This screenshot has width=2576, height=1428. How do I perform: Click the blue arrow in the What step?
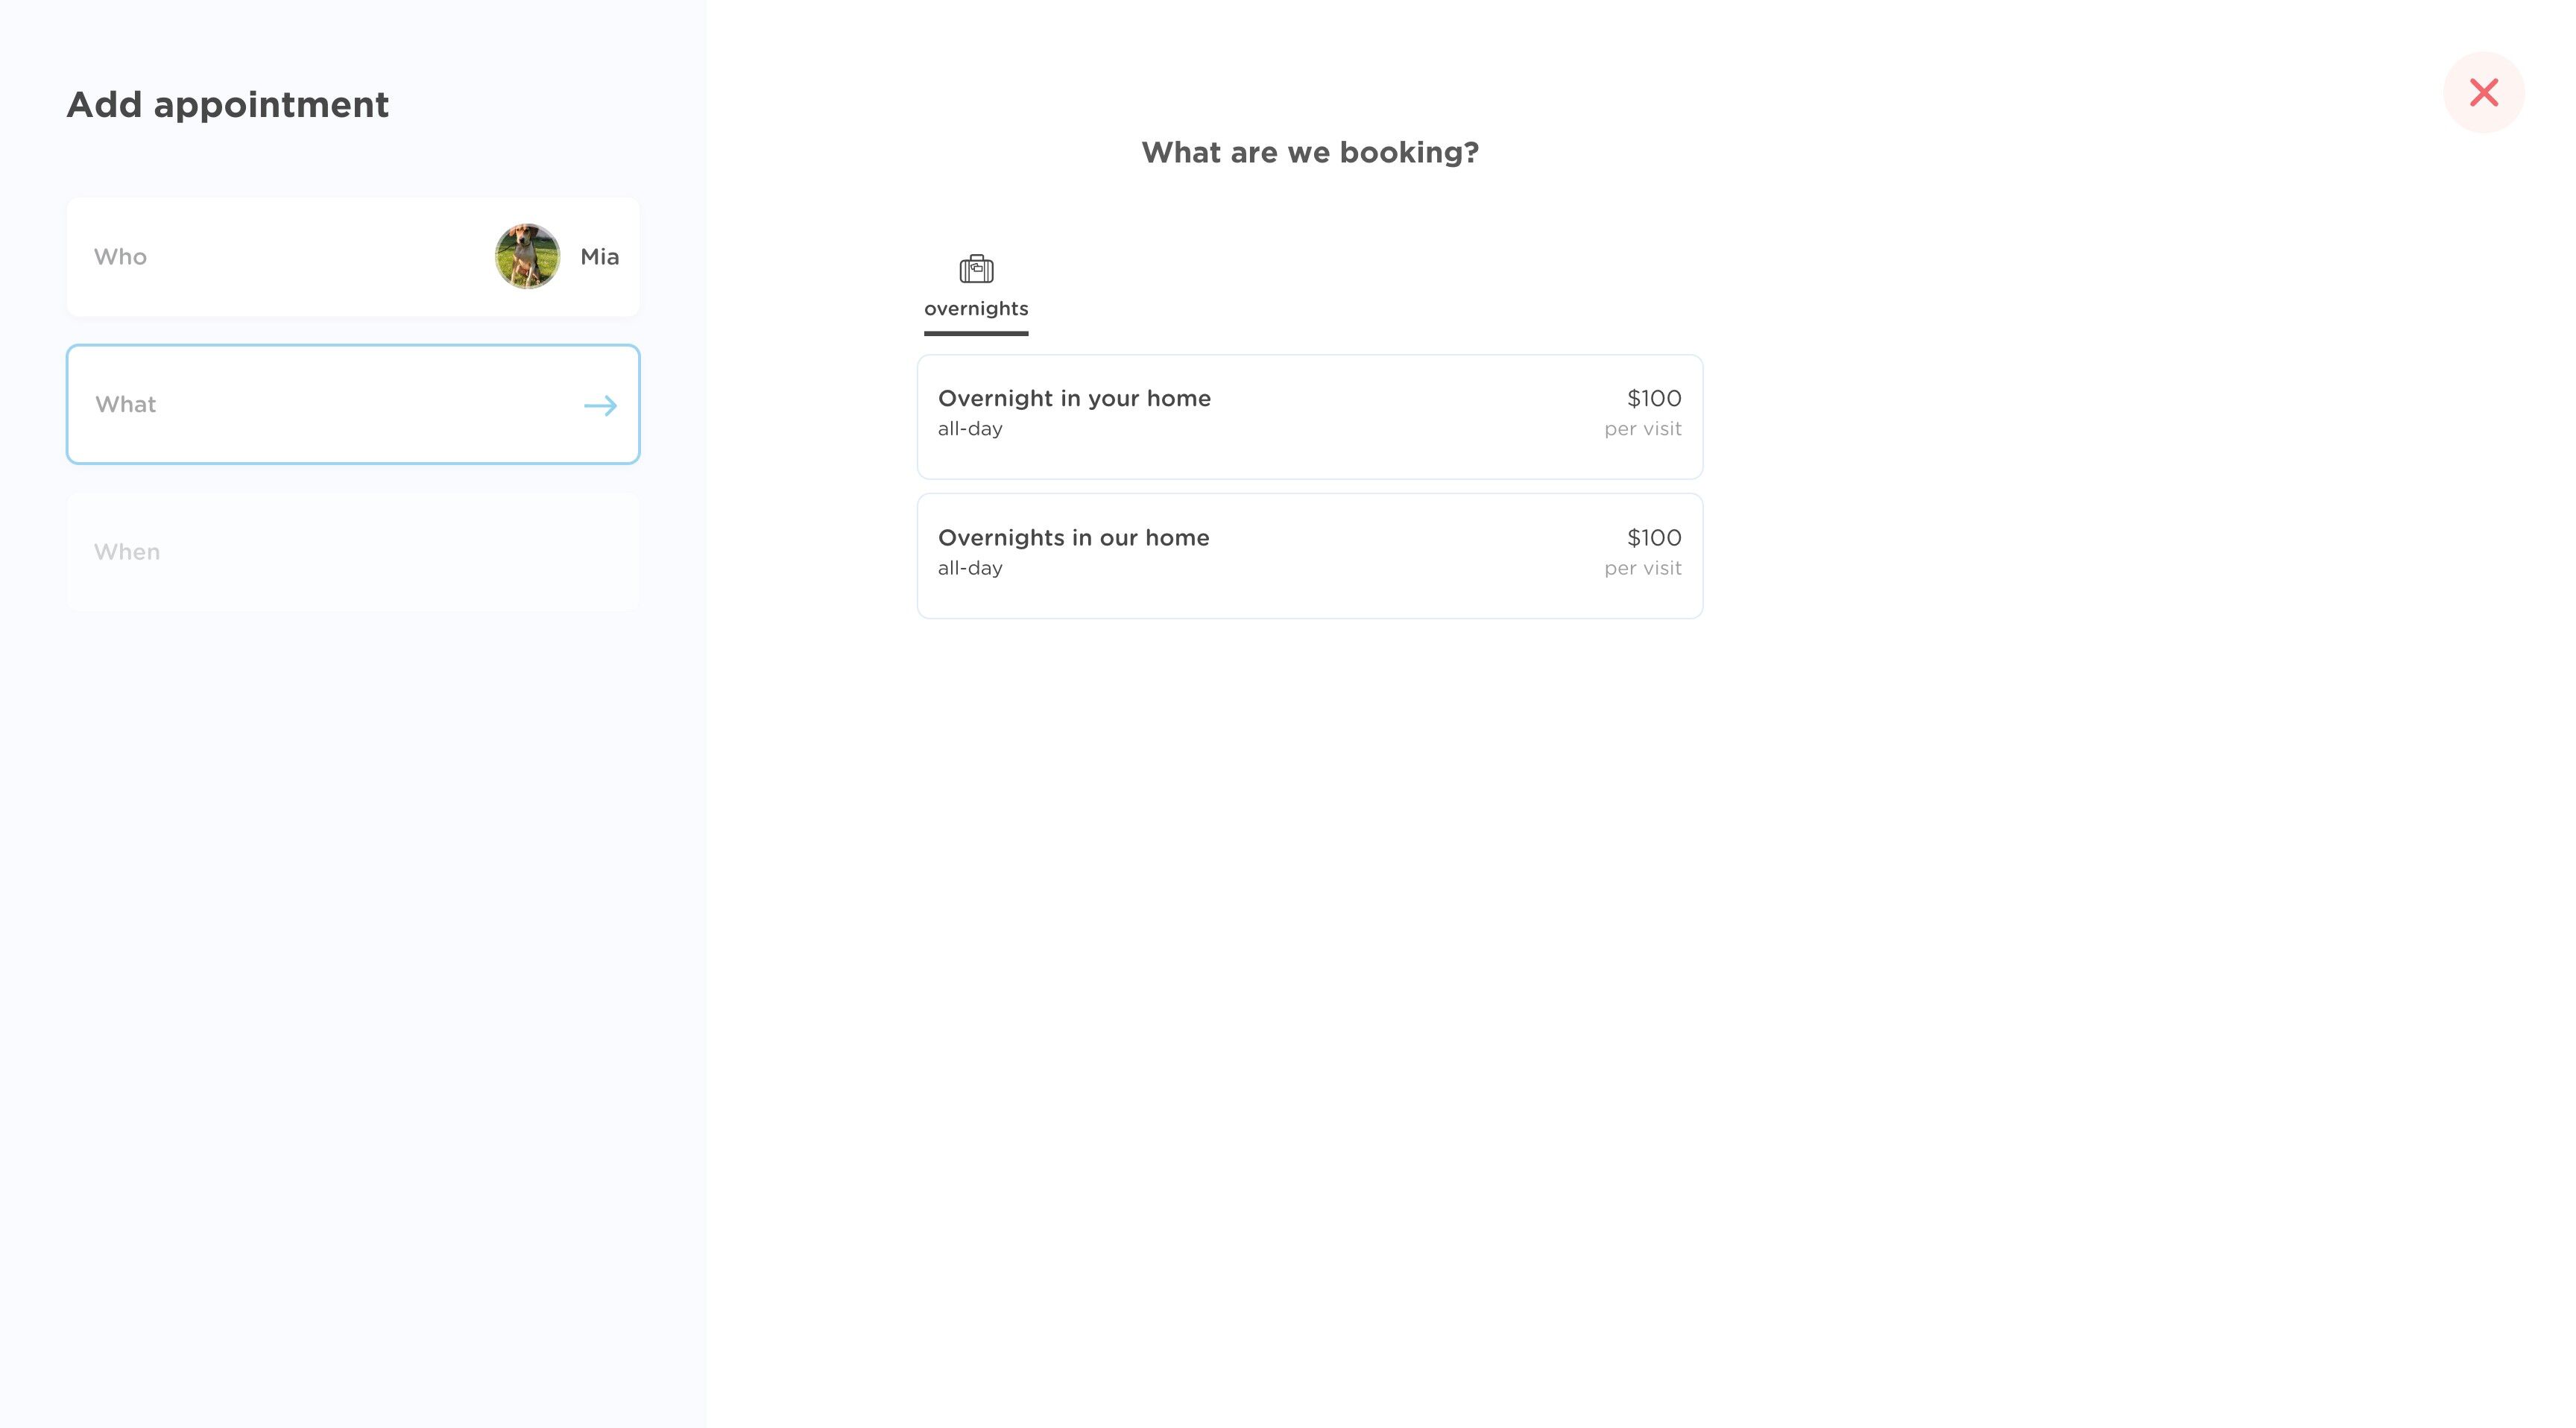(600, 405)
